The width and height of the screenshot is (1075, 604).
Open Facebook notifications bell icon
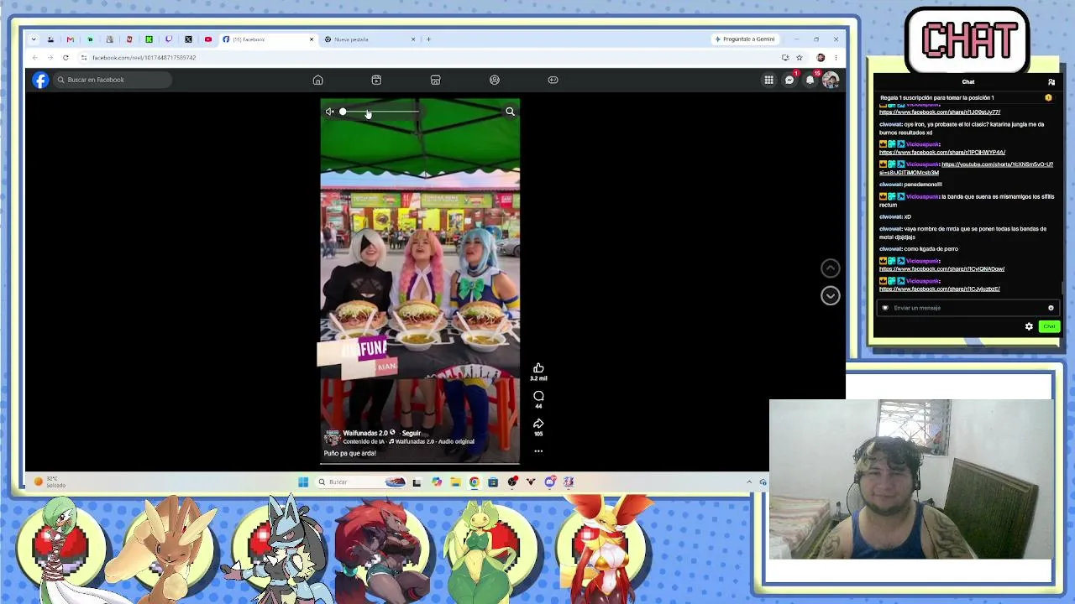tap(810, 80)
